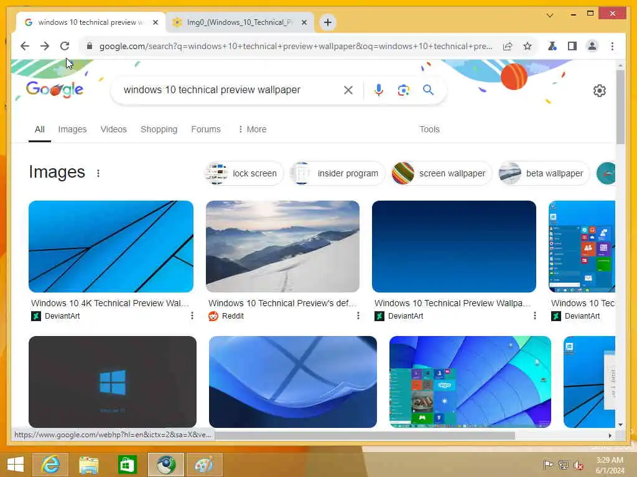The image size is (637, 477).
Task: Click the vertical page scrollbar thumb
Action: [620, 107]
